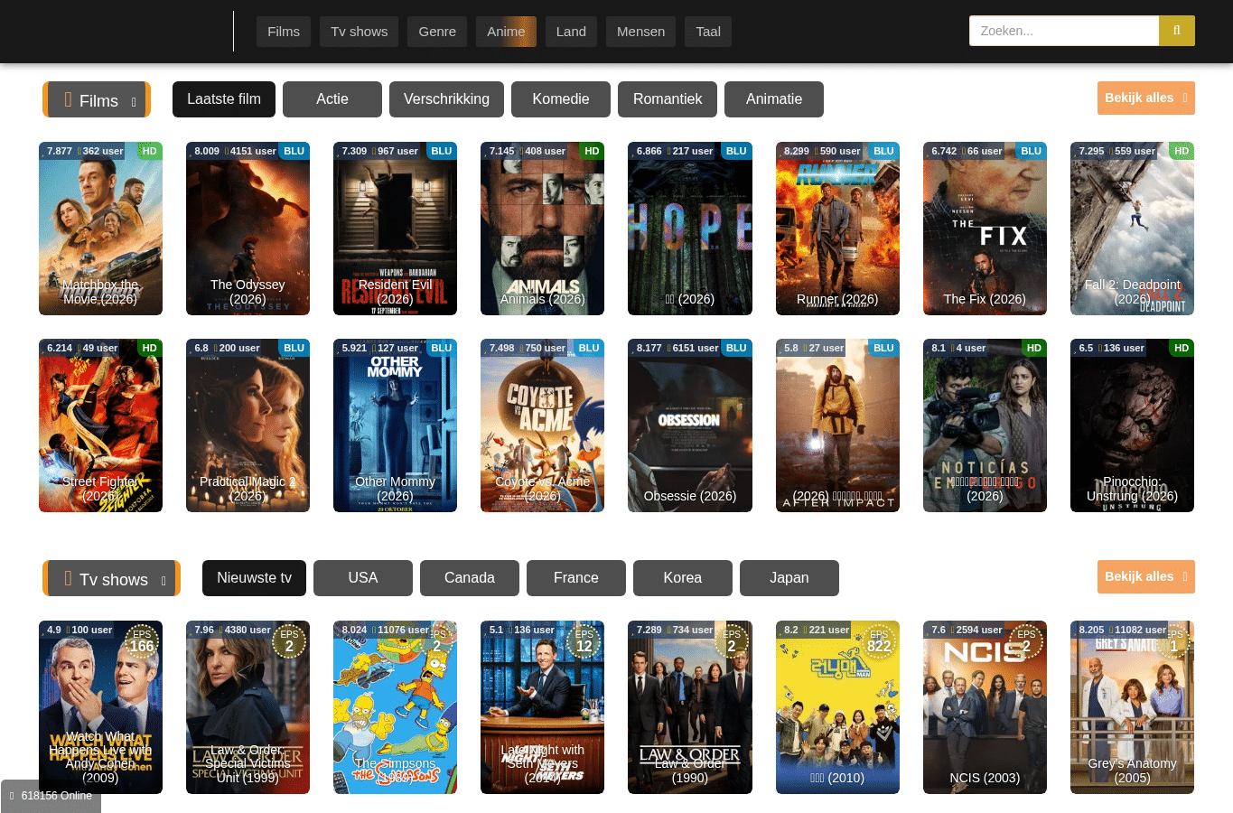
Task: Select the Korea tab
Action: tap(683, 578)
